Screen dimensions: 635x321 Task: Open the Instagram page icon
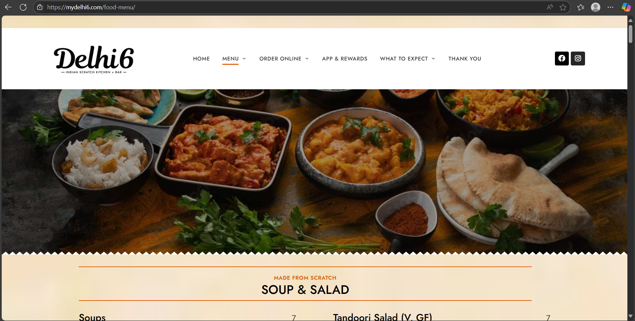coord(578,59)
